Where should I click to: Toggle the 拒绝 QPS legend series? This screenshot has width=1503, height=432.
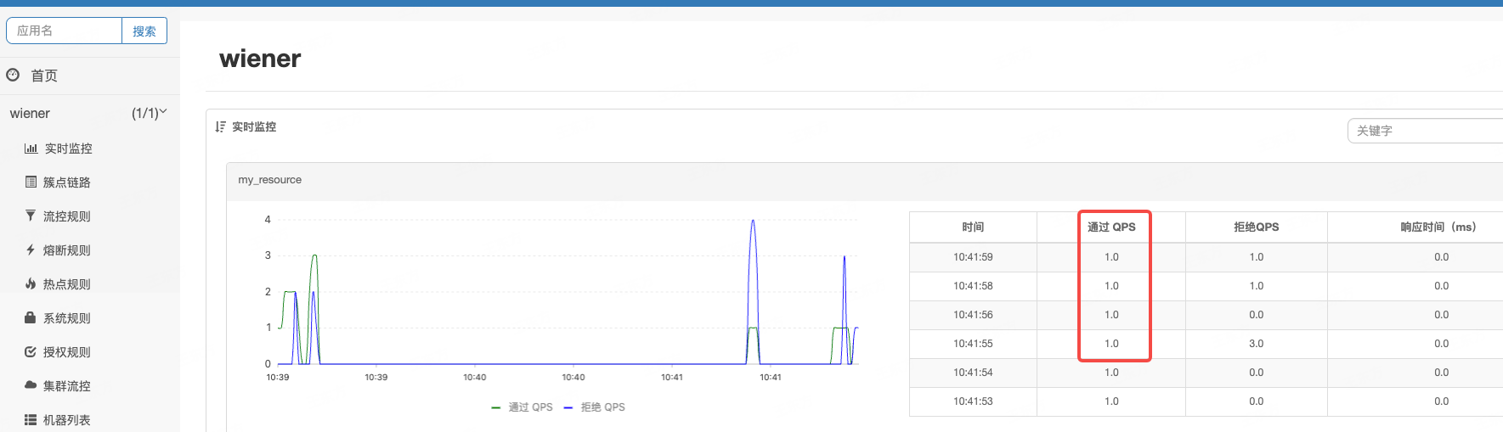pyautogui.click(x=594, y=407)
